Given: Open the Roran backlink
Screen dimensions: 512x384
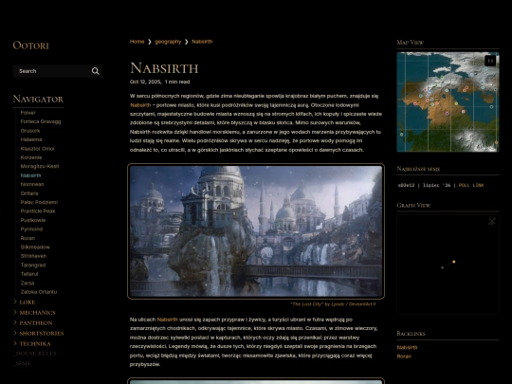Looking at the screenshot, I should tap(404, 357).
